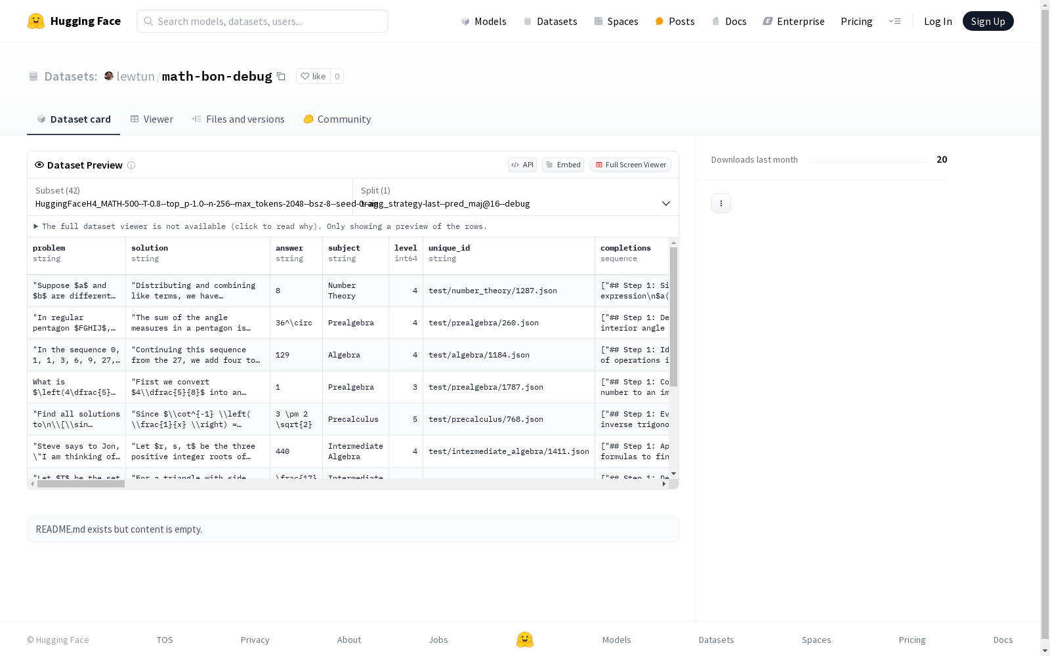Click the like heart button
Screen dimensions: 1050x656
pos(313,76)
